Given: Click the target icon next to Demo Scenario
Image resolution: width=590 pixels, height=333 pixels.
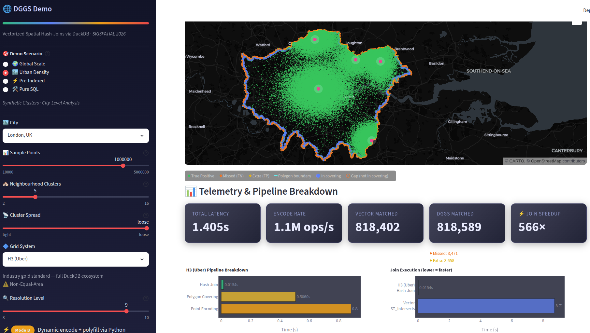Looking at the screenshot, I should tap(6, 54).
